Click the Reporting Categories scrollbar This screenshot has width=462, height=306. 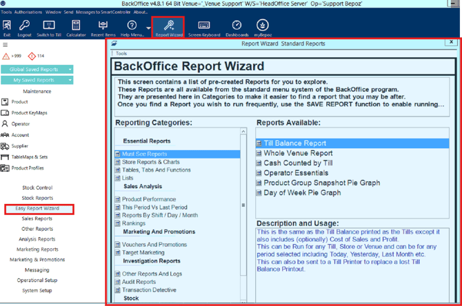[x=243, y=205]
